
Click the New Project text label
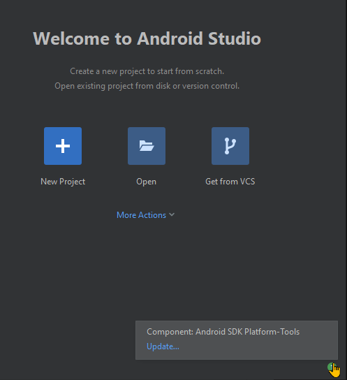[63, 182]
